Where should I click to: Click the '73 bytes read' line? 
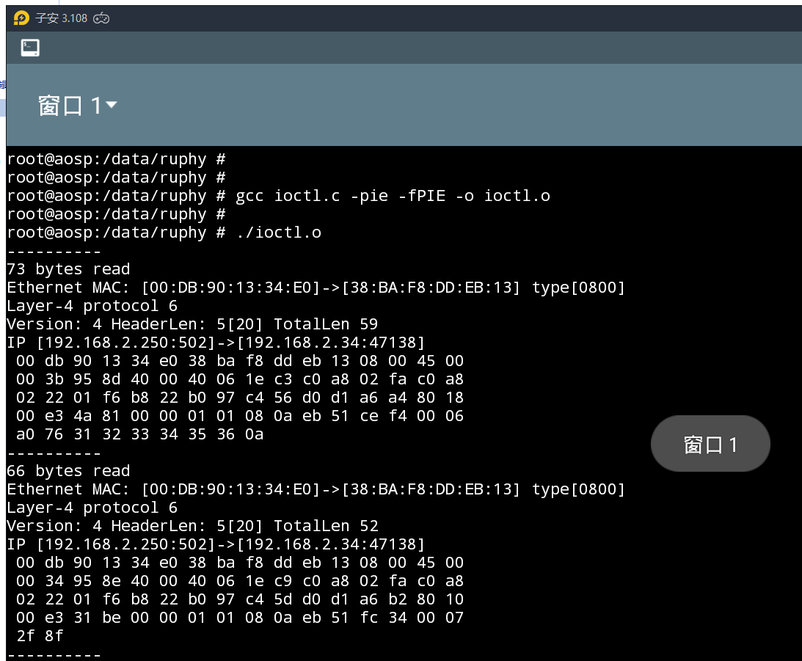click(68, 269)
